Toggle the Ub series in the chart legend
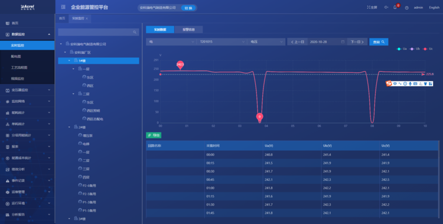The height and width of the screenshot is (224, 443). 415,49
